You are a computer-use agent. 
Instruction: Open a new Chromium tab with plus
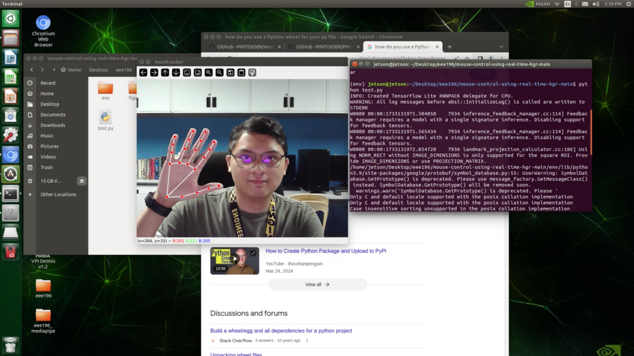click(x=449, y=47)
